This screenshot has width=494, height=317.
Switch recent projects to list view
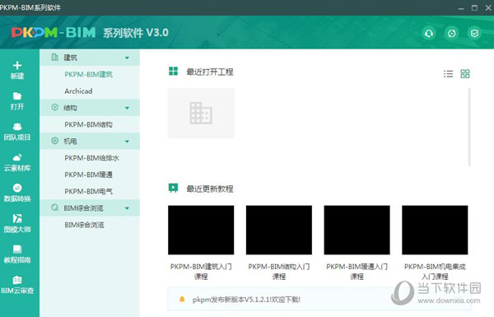448,74
